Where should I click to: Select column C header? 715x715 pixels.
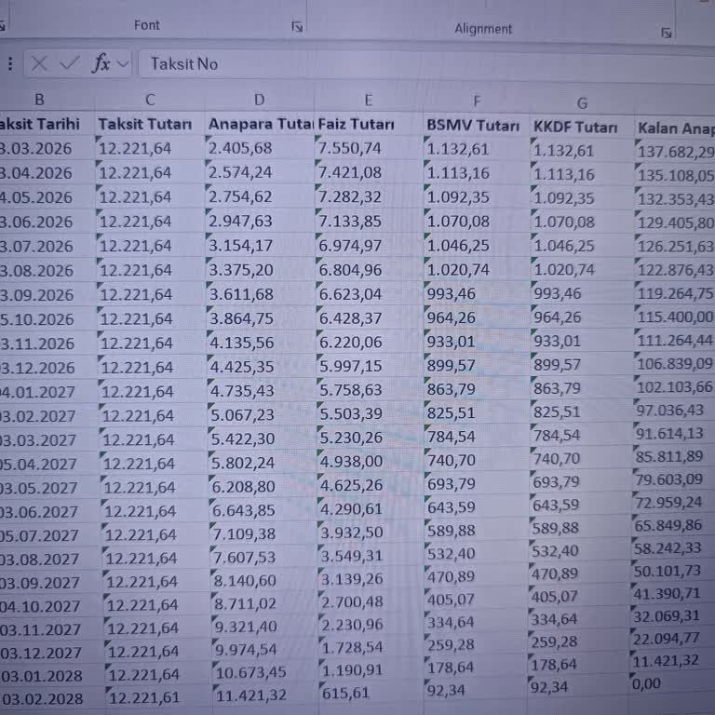coord(150,100)
